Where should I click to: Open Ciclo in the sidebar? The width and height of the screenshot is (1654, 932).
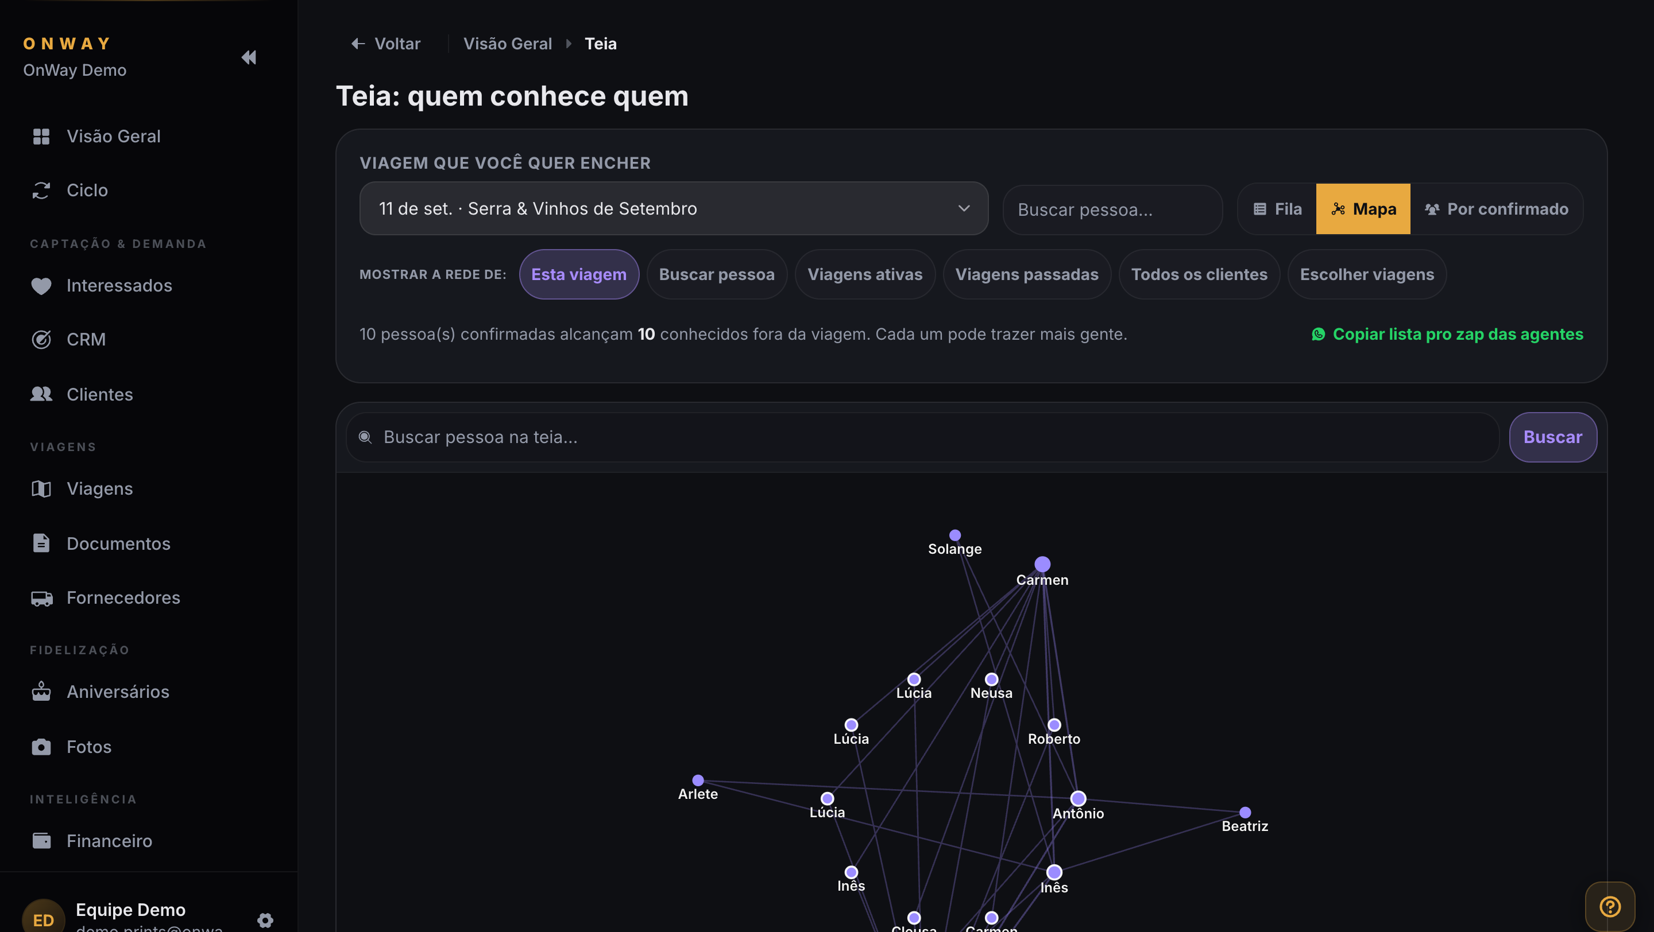pyautogui.click(x=87, y=190)
